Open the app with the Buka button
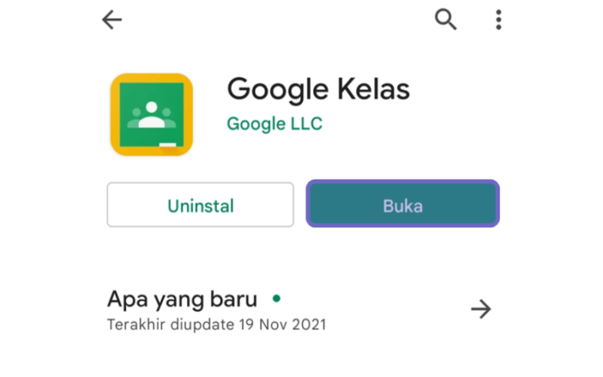 pyautogui.click(x=403, y=204)
